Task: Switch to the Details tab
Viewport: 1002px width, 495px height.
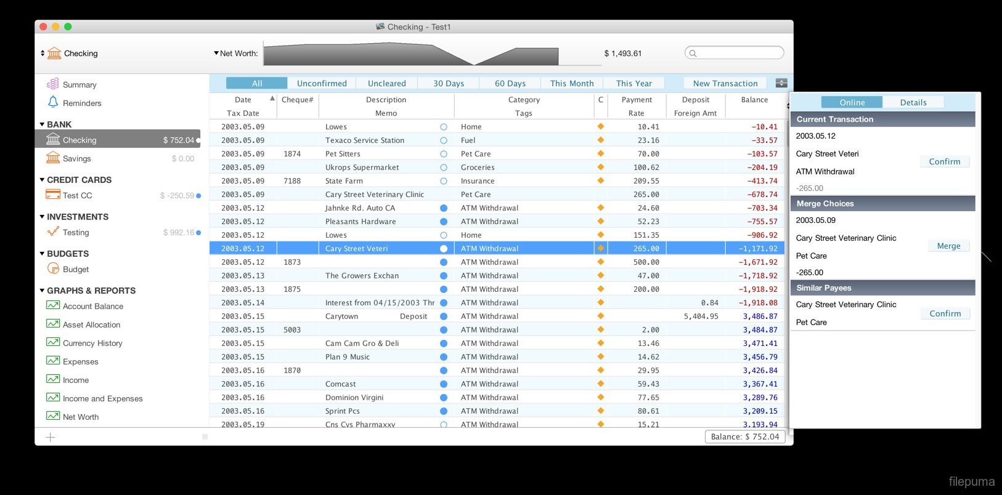Action: click(913, 102)
